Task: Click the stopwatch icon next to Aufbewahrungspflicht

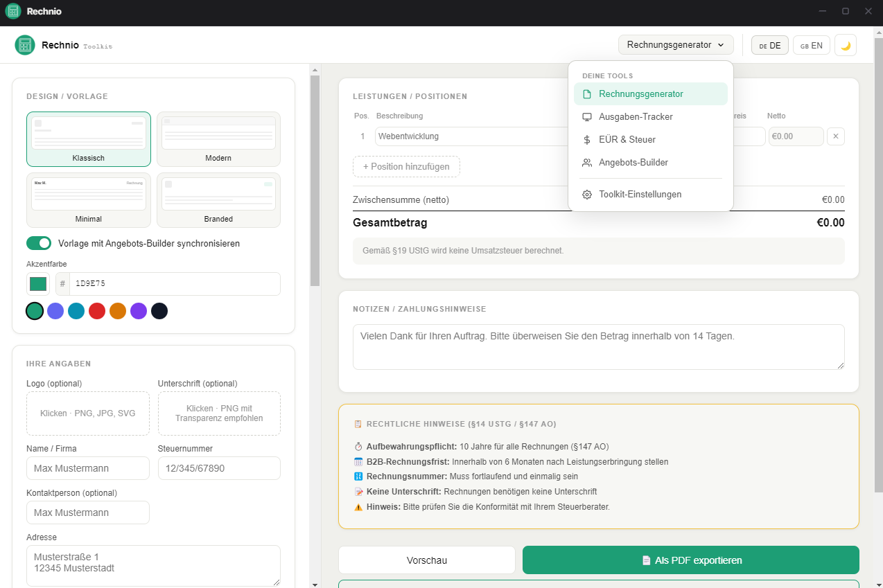Action: [358, 447]
